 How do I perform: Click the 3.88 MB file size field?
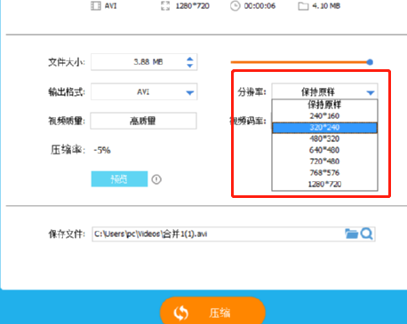point(144,62)
